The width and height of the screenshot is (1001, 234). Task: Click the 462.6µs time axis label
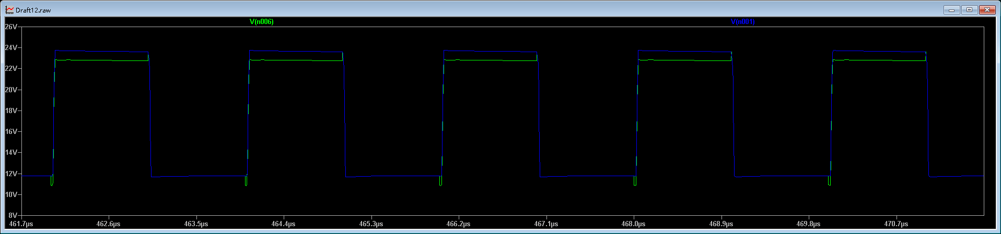109,224
